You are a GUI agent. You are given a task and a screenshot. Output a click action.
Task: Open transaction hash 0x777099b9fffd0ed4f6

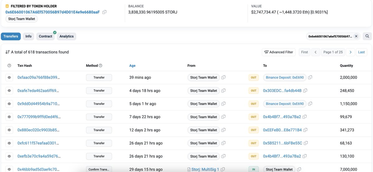click(39, 117)
